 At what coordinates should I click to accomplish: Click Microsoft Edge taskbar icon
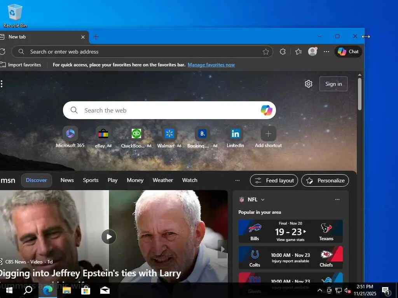point(48,290)
